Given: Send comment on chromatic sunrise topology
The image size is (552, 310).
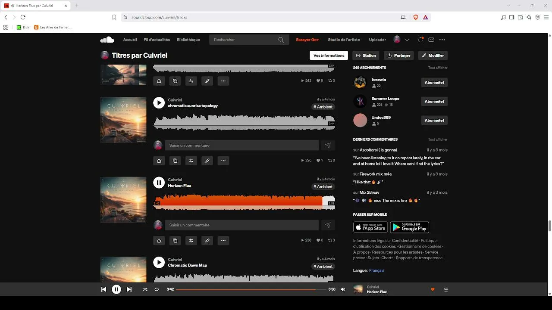Looking at the screenshot, I should [x=328, y=146].
